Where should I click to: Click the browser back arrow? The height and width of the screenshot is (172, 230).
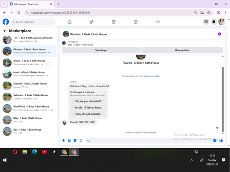point(5,12)
